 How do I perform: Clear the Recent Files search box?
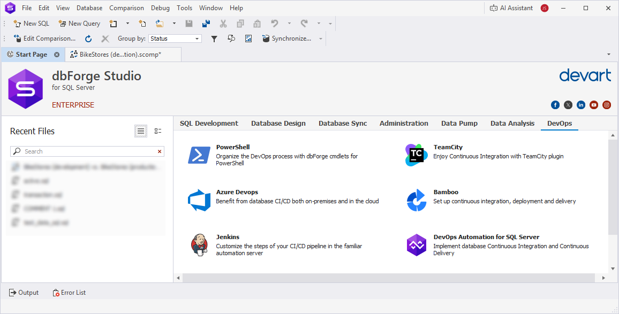[x=159, y=151]
